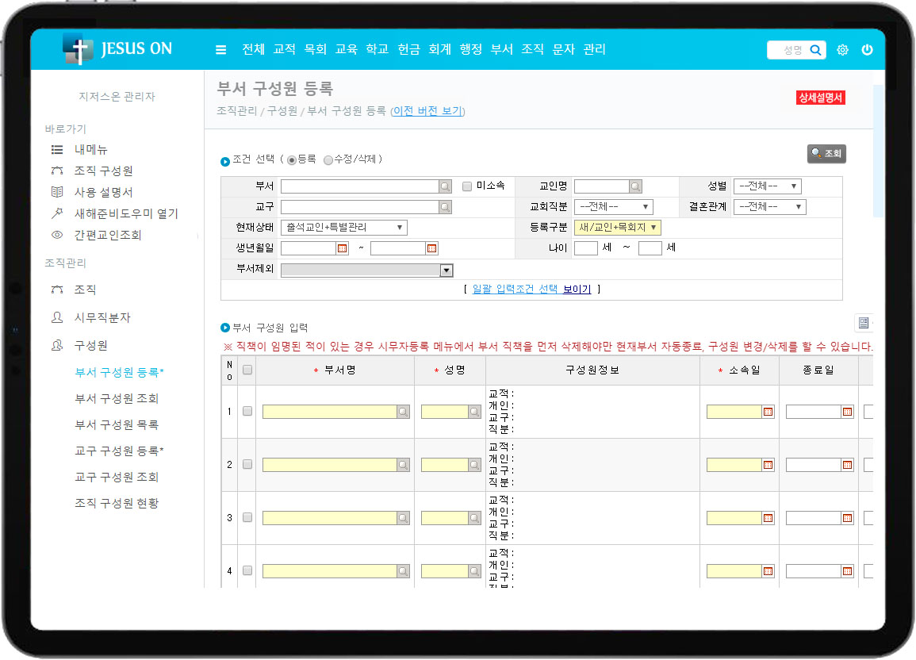Tick the checkbox for row 2
Image resolution: width=916 pixels, height=660 pixels.
[247, 464]
